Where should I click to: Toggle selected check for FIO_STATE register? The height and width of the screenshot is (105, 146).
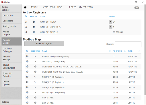point(35,98)
